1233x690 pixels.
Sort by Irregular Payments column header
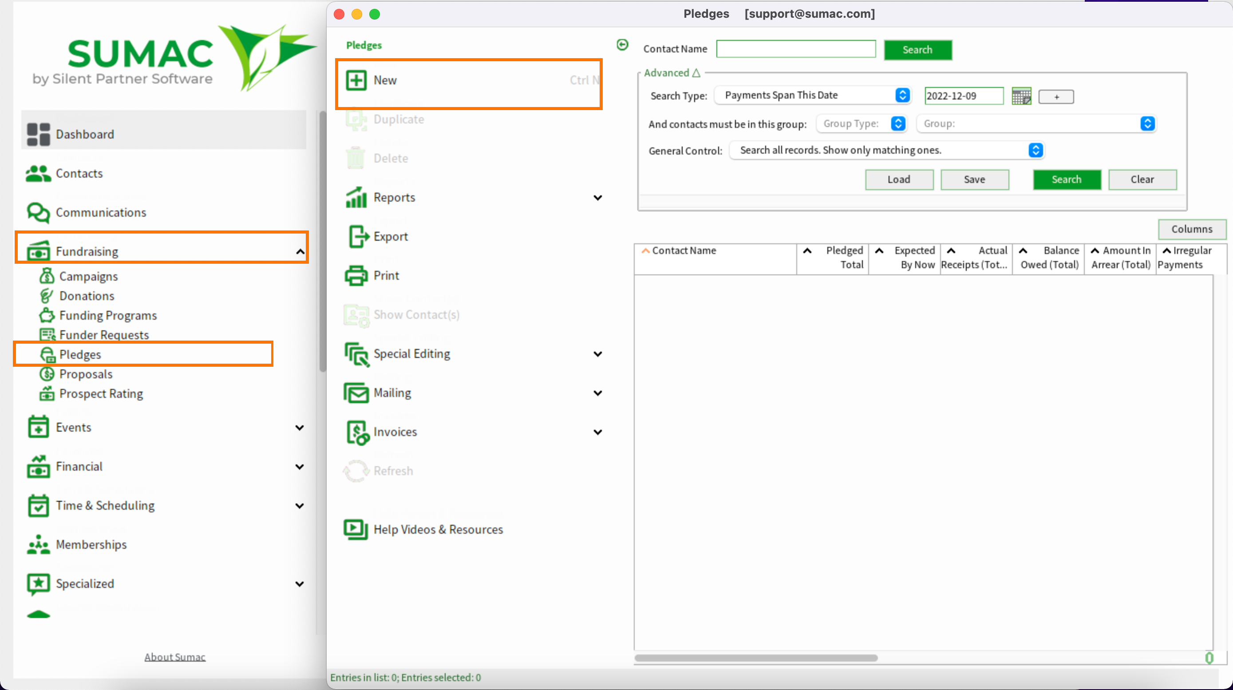(1189, 258)
